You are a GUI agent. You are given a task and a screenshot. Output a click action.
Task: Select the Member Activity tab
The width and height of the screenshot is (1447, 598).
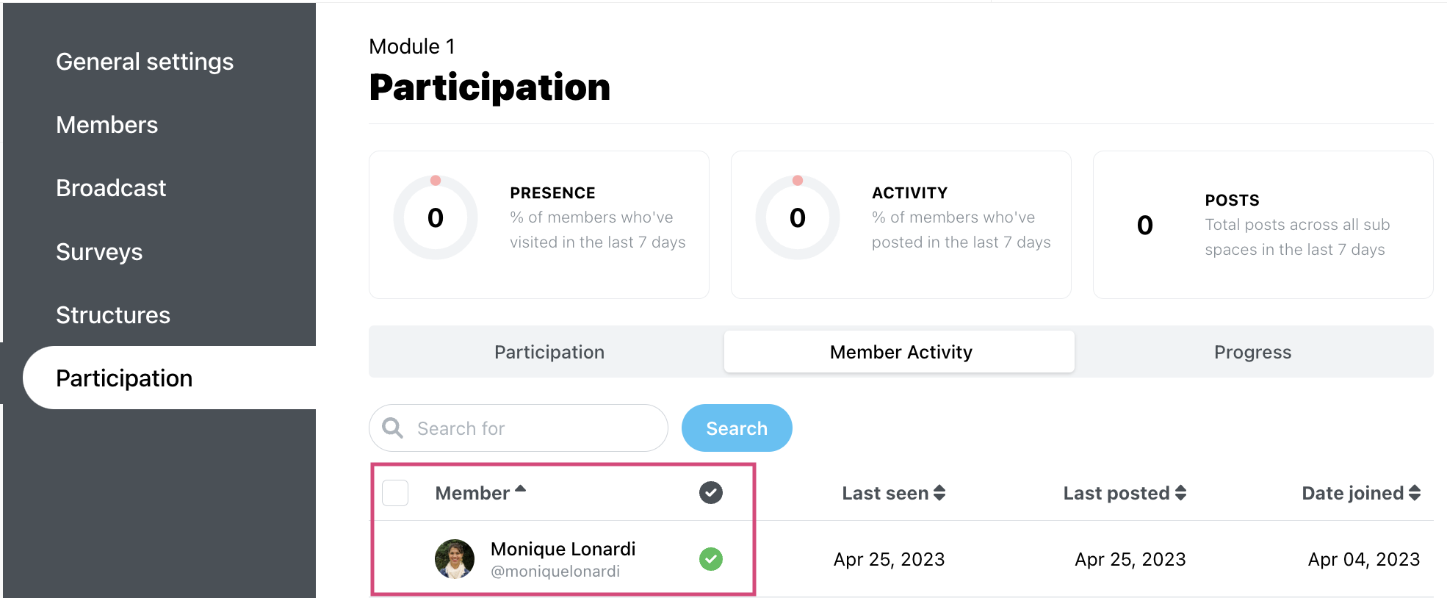click(900, 352)
